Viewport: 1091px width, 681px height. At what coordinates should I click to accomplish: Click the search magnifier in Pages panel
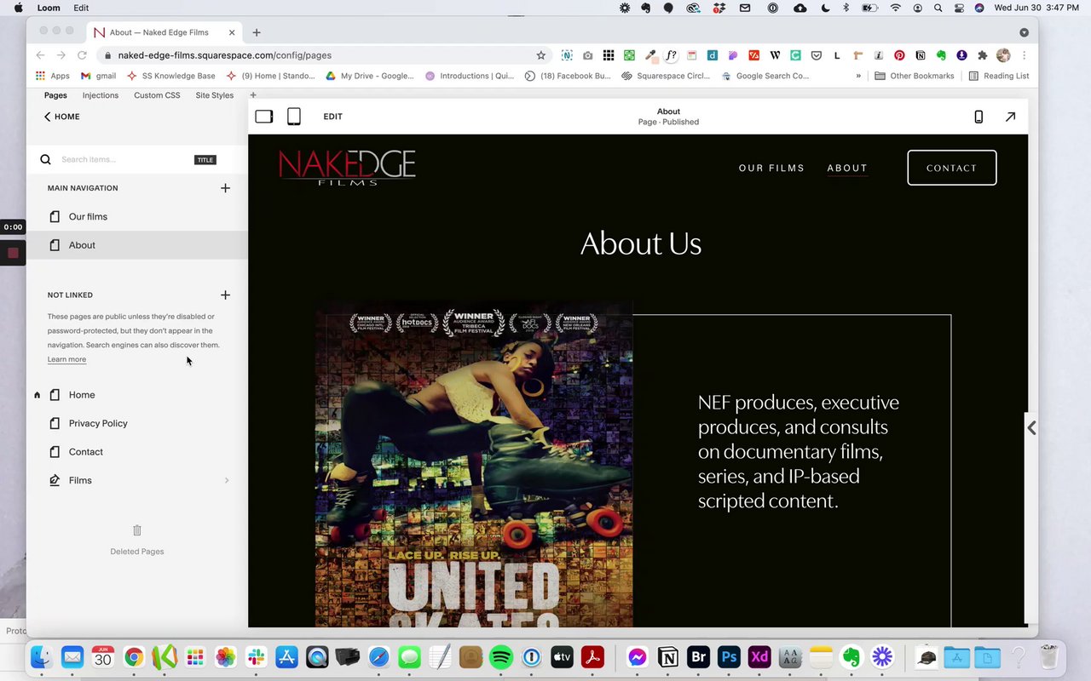(x=46, y=159)
